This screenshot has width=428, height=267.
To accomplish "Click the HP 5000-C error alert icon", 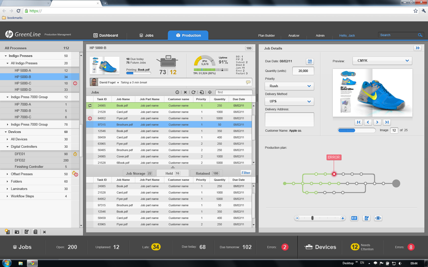I will (75, 83).
